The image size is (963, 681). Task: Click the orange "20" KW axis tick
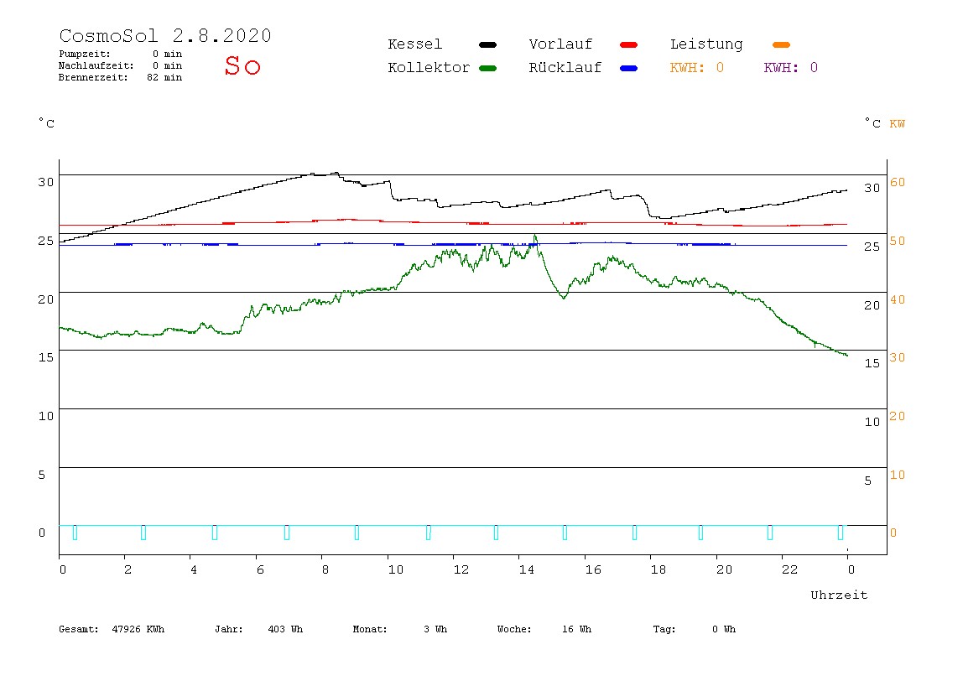pos(898,416)
